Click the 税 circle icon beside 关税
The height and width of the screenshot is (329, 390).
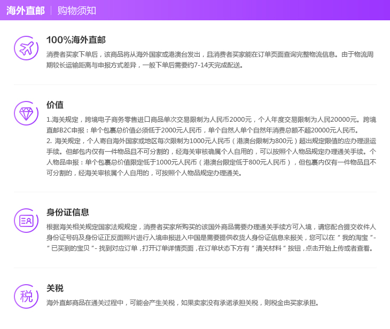pyautogui.click(x=26, y=296)
